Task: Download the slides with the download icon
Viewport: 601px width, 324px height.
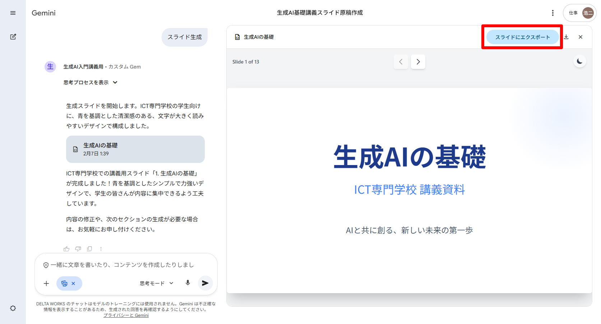Action: (566, 37)
